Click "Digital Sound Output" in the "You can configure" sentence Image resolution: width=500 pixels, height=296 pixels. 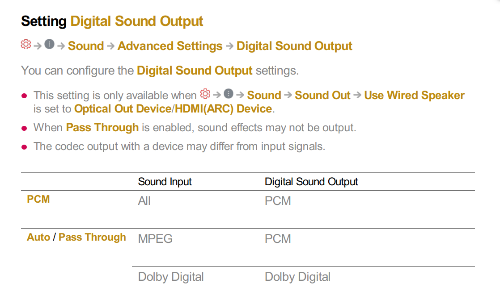(x=195, y=71)
